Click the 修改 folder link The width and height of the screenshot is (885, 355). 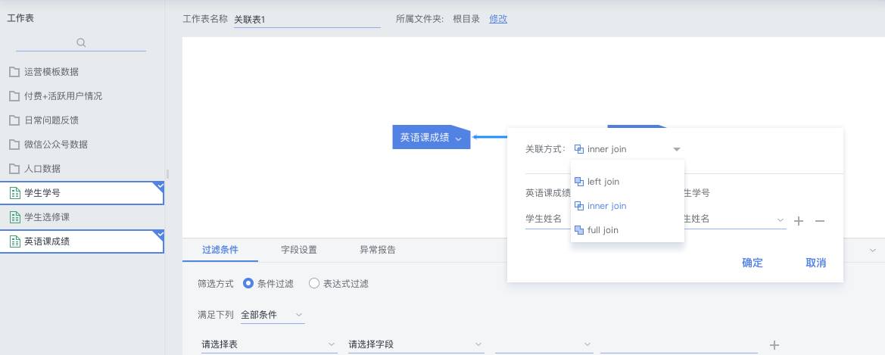[x=498, y=19]
